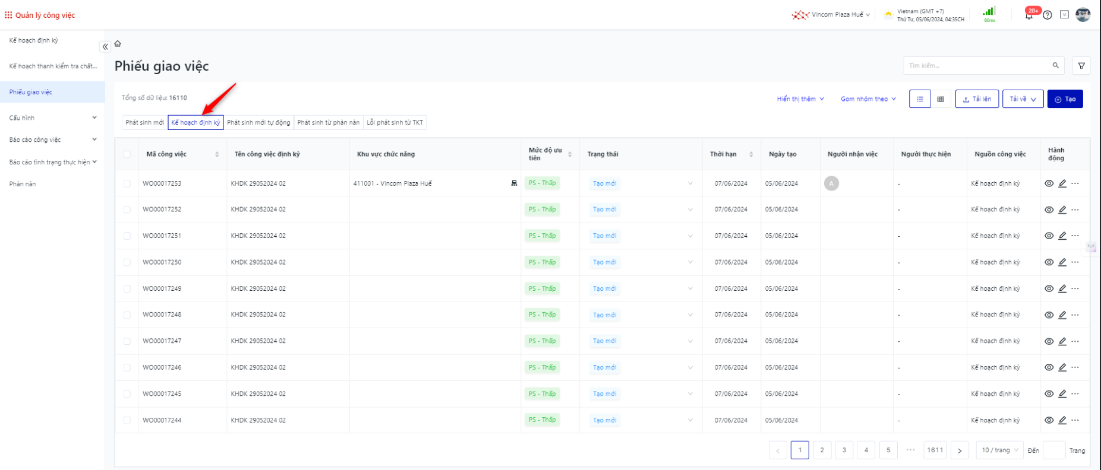The width and height of the screenshot is (1101, 470).
Task: Expand the Hiển thị thêm dropdown
Action: 800,99
